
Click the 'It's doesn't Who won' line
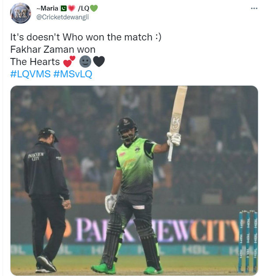(x=86, y=37)
